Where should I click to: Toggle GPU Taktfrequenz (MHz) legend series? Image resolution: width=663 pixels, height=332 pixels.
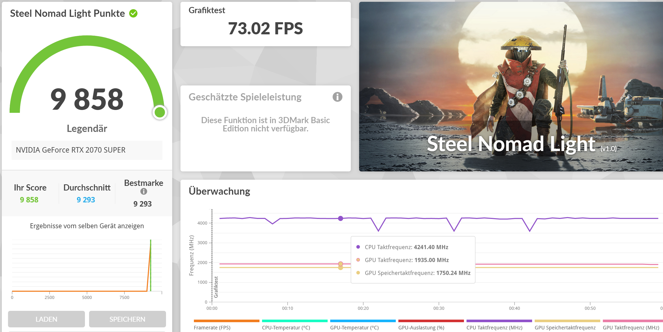click(x=631, y=327)
